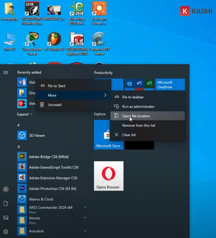Screen dimensions: 216x238
Task: Click the Productivity group heading
Action: tap(103, 73)
